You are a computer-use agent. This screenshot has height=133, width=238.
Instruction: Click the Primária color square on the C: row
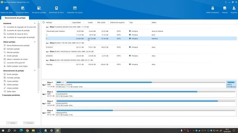point(130,35)
